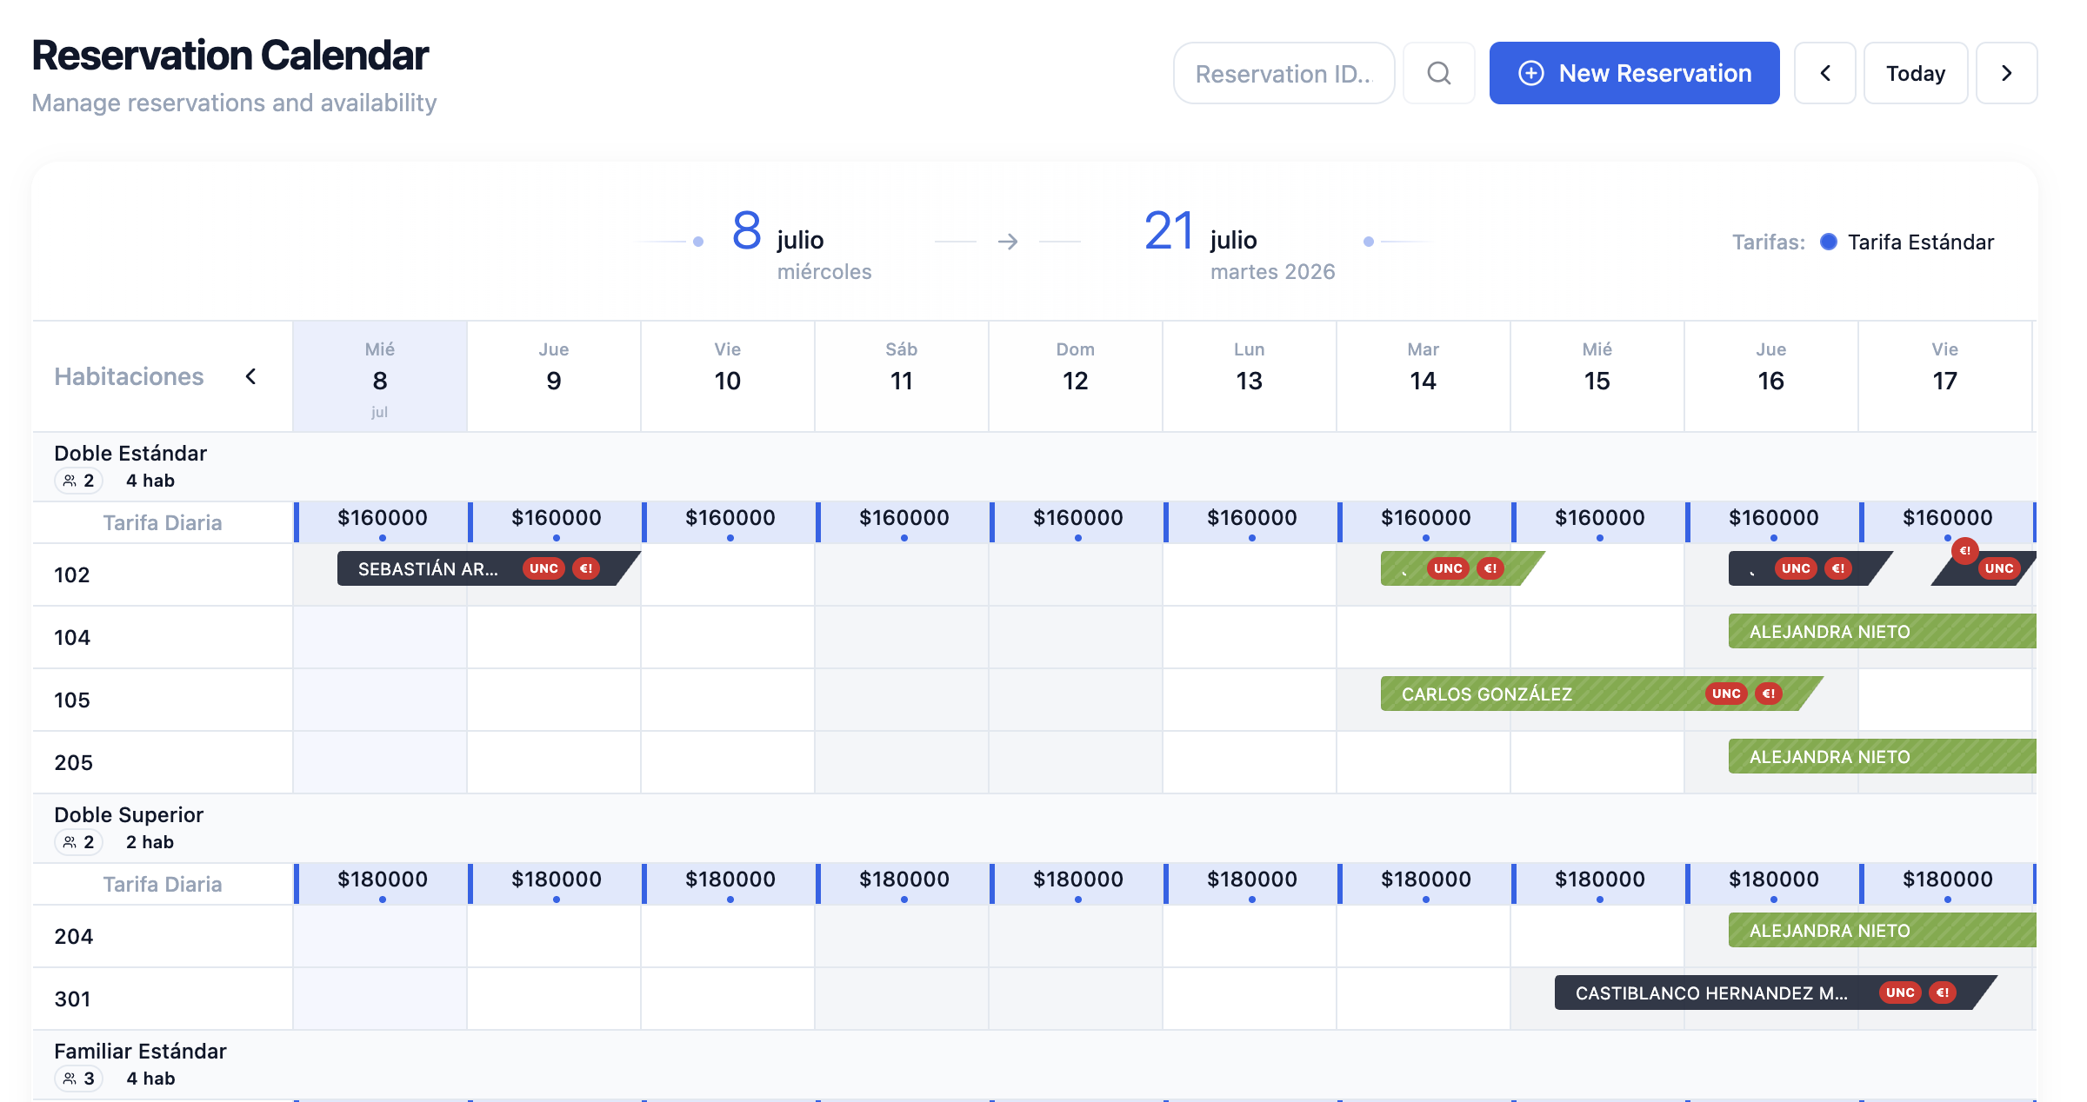Click Doble Superior $180000 rate on Jue 9
Viewport: 2087px width, 1102px height.
557,883
